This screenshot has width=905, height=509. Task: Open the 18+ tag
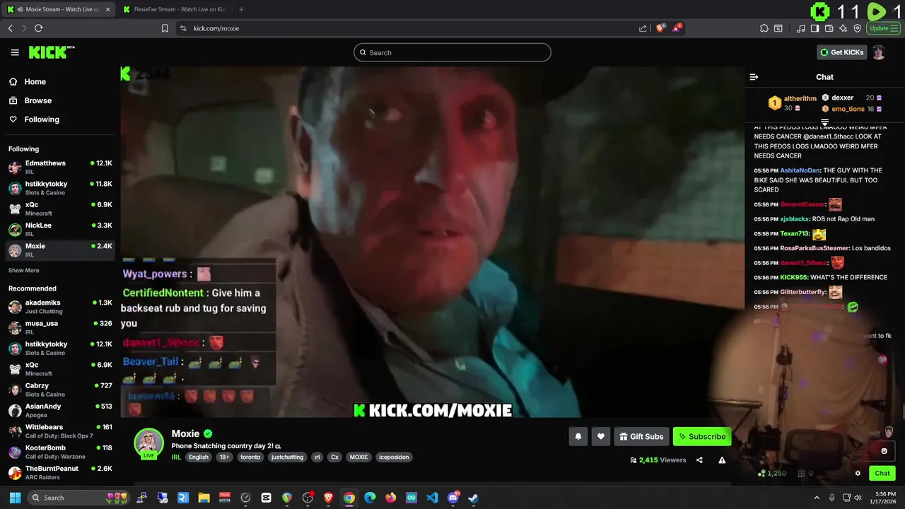(224, 457)
